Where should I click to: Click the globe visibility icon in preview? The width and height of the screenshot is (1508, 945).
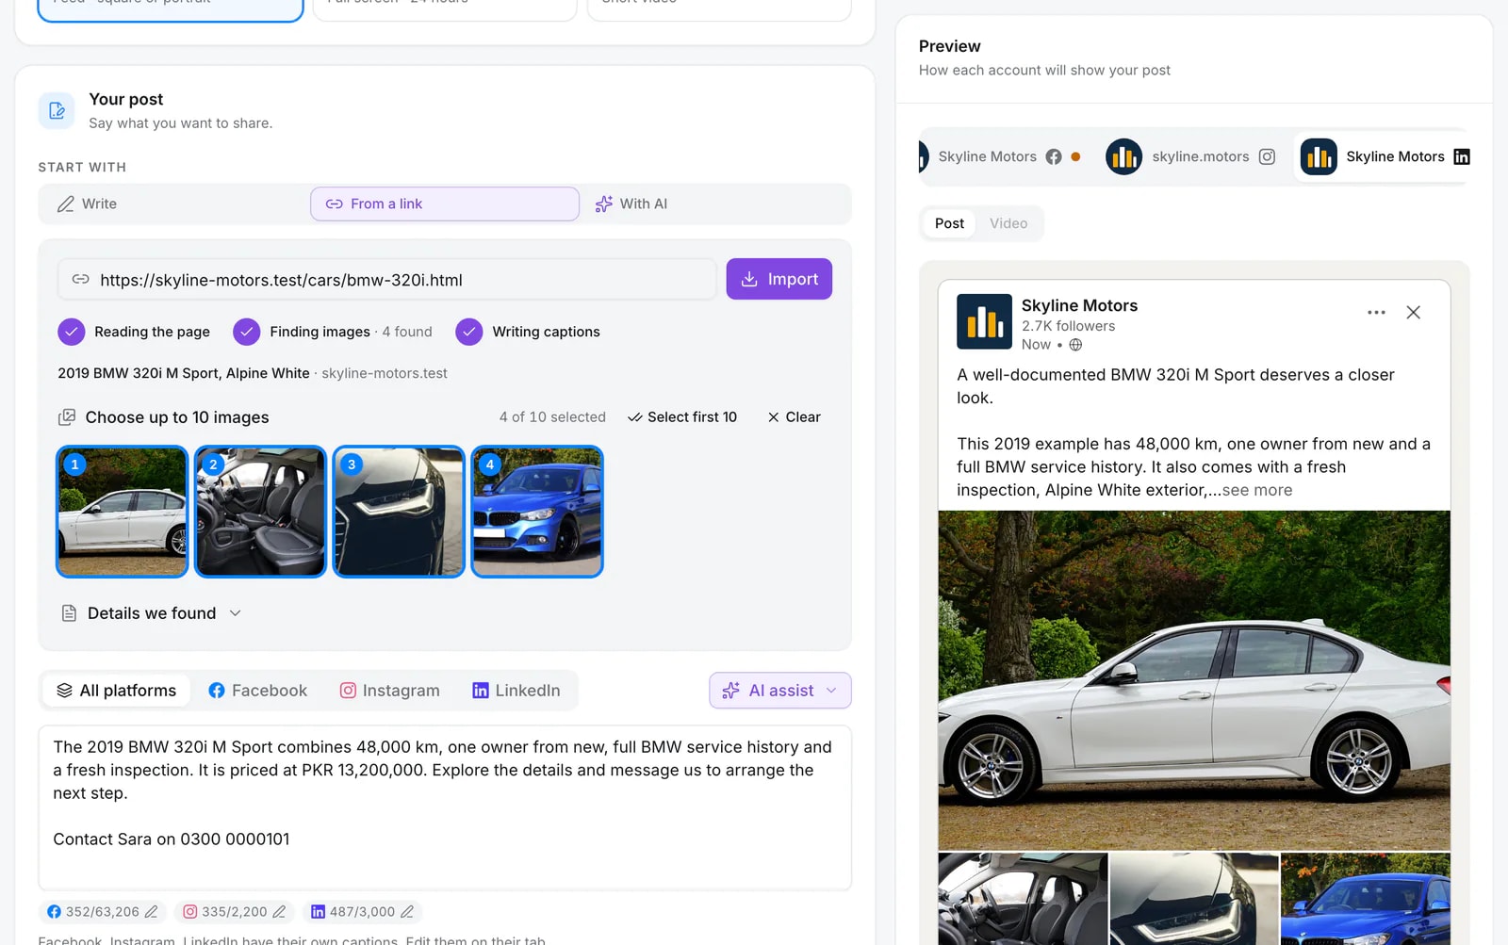[1075, 345]
